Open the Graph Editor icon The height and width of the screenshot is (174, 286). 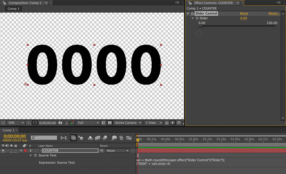pyautogui.click(x=129, y=138)
